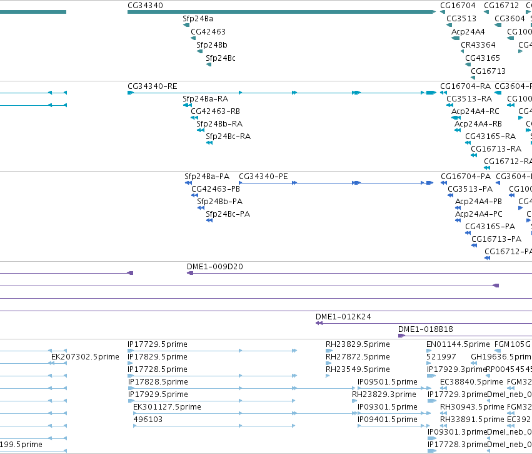Click the Sfp24Ba-PA protein label
This screenshot has height=454, width=532.
pyautogui.click(x=207, y=177)
